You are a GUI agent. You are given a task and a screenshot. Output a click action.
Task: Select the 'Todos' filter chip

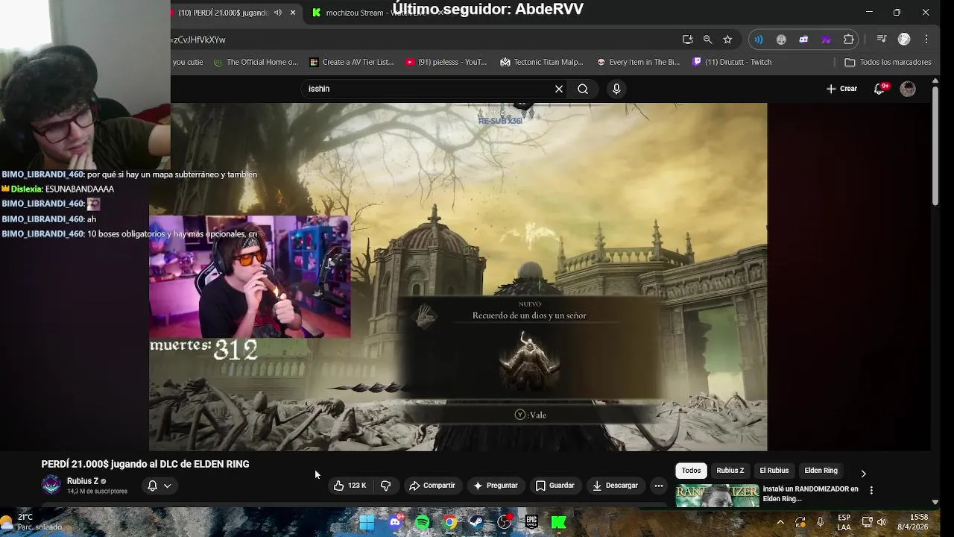691,471
